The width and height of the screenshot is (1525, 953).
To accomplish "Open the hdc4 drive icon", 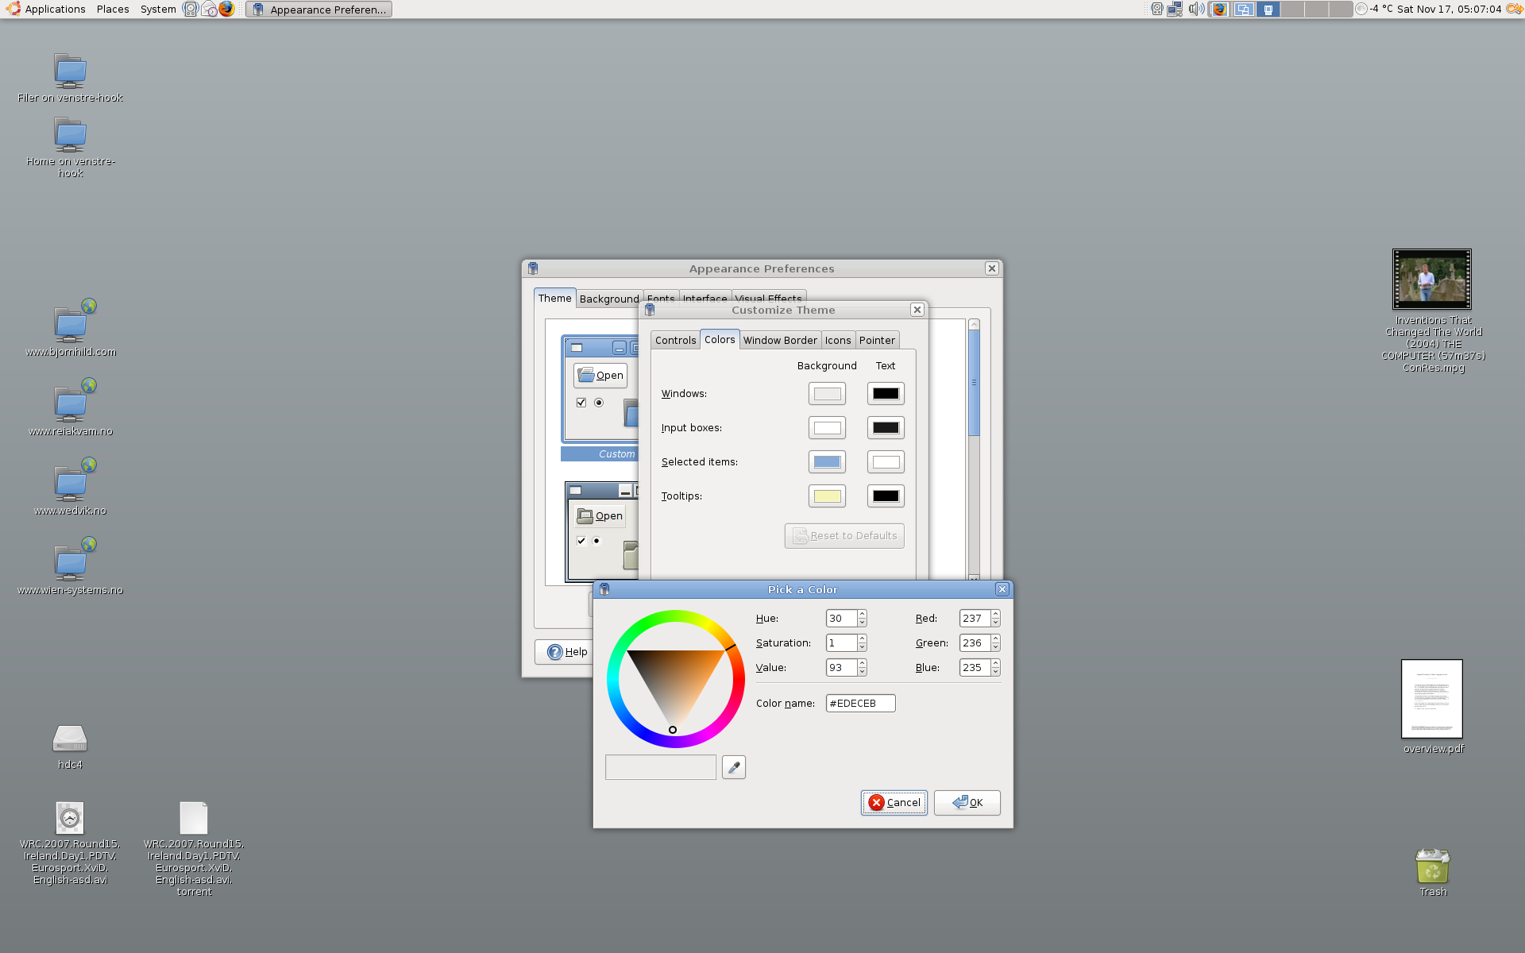I will (70, 739).
